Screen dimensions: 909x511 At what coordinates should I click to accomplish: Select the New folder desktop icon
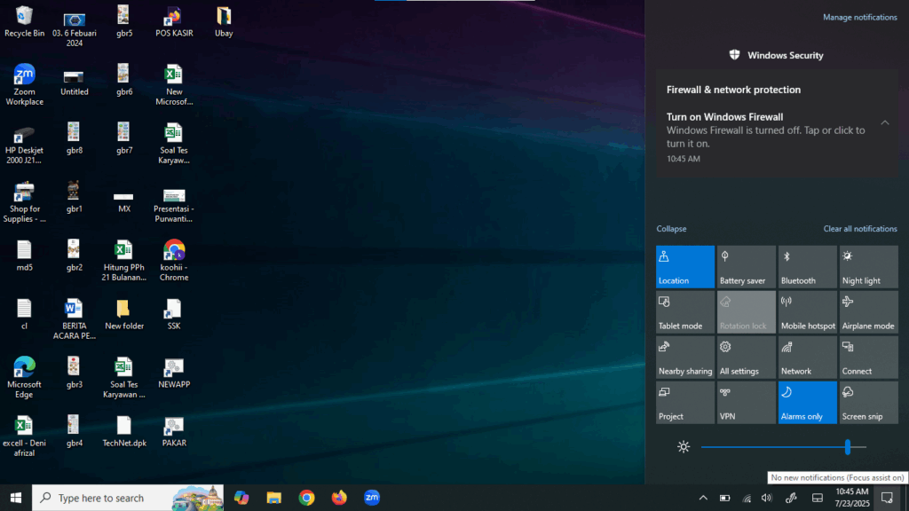tap(124, 315)
